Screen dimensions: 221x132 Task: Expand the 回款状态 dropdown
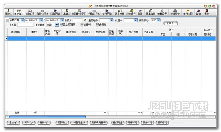(x=158, y=20)
